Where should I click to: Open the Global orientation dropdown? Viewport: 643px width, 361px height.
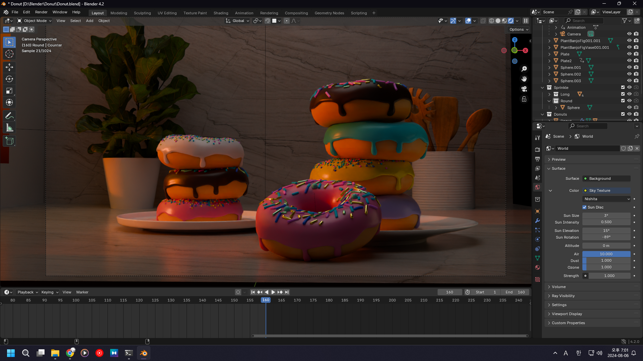tap(237, 21)
